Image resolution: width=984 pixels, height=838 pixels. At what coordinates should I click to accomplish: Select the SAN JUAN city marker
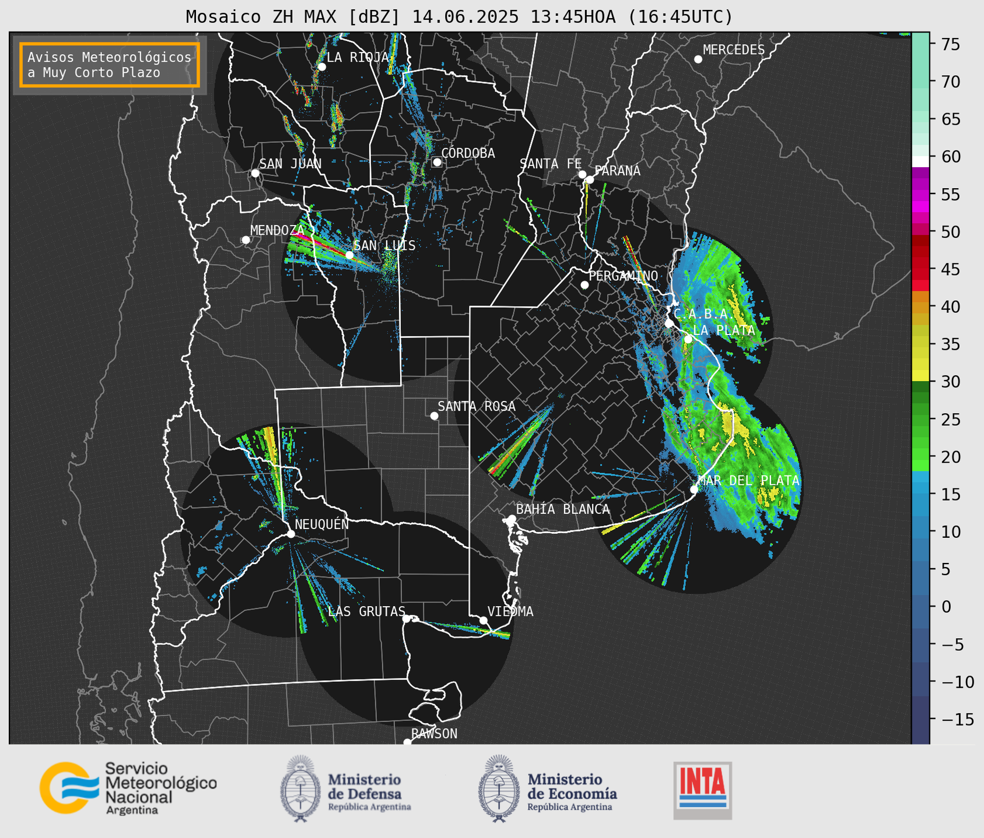255,173
